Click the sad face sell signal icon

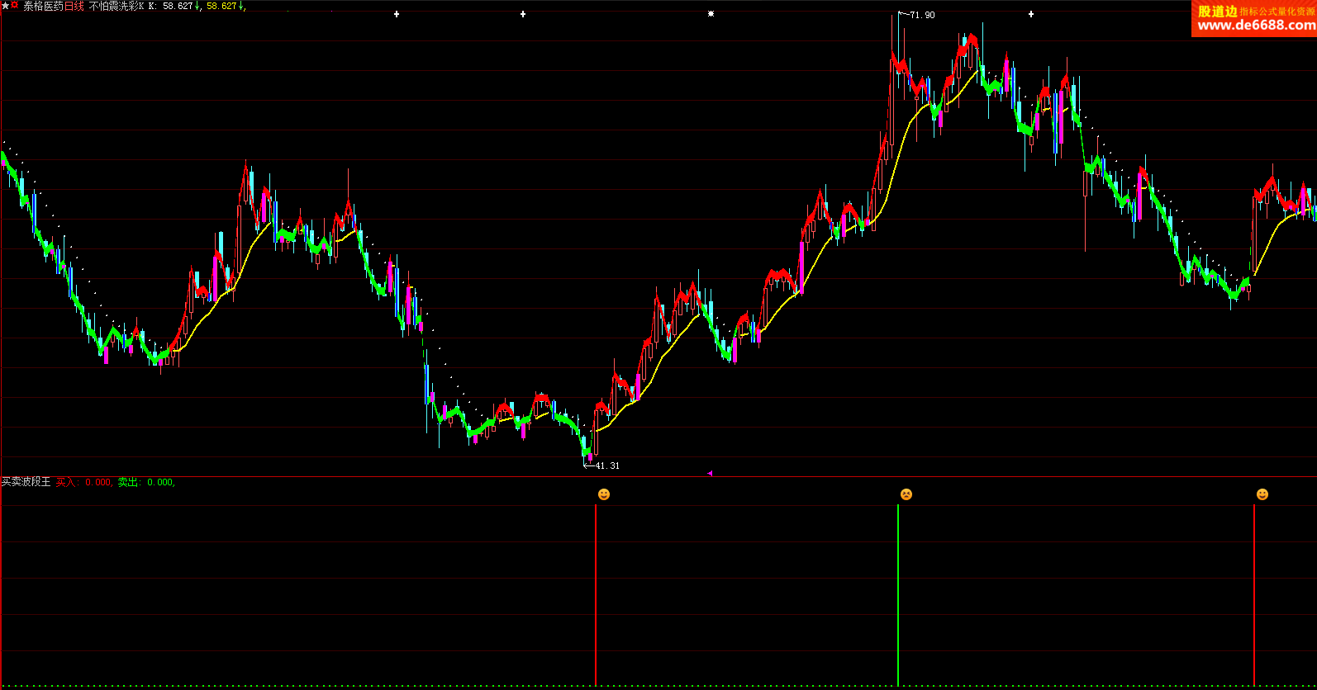(906, 494)
